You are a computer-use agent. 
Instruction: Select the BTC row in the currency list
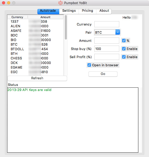tap(35, 44)
